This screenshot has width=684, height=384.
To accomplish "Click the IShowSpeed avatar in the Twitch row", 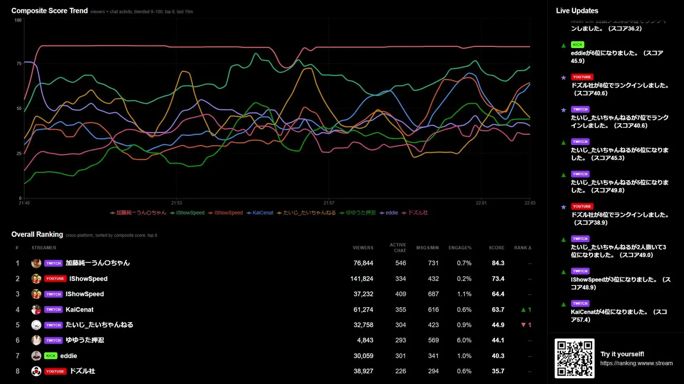I will pos(36,294).
